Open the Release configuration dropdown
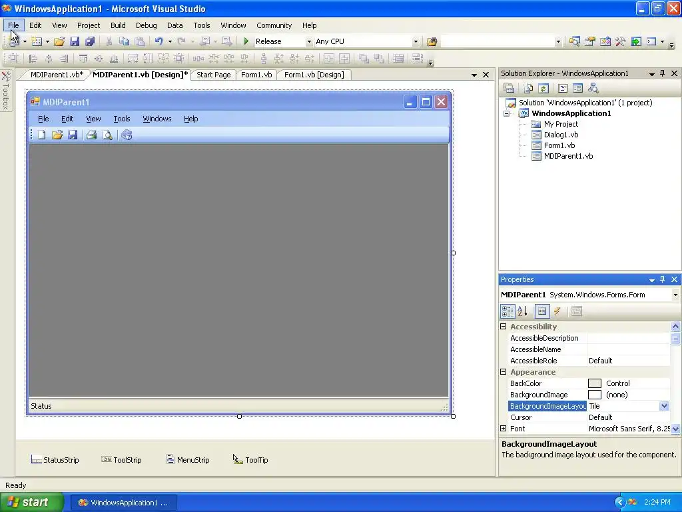 click(x=309, y=42)
